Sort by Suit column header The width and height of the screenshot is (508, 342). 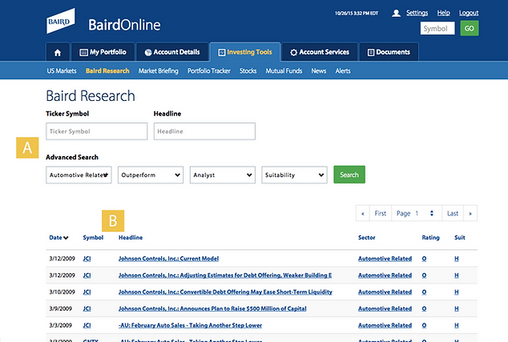click(x=459, y=238)
